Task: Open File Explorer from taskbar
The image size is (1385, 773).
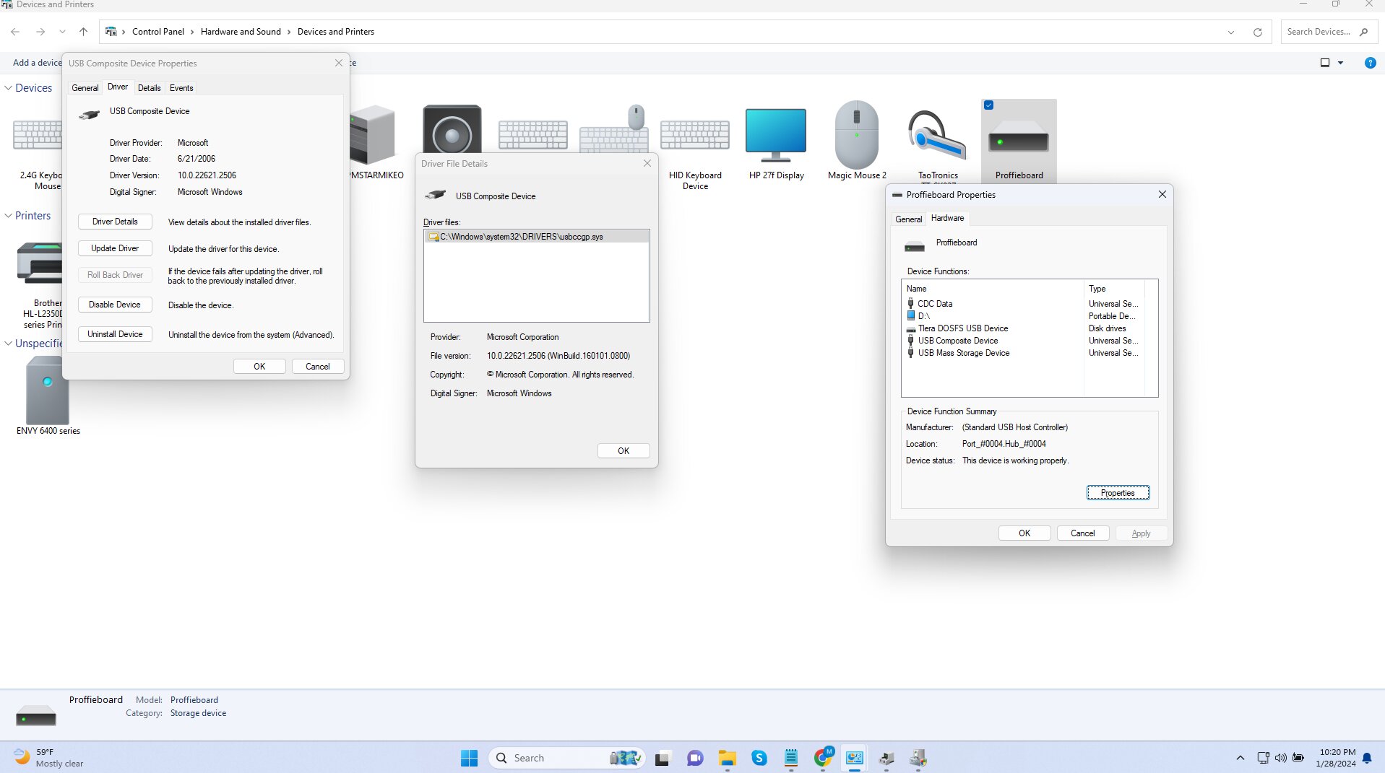Action: (x=727, y=758)
